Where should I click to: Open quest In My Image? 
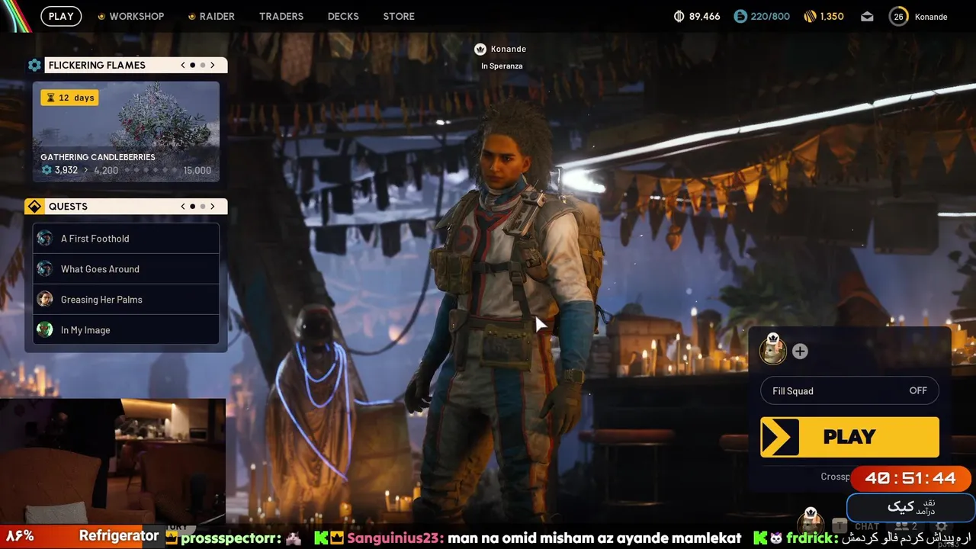click(x=126, y=330)
